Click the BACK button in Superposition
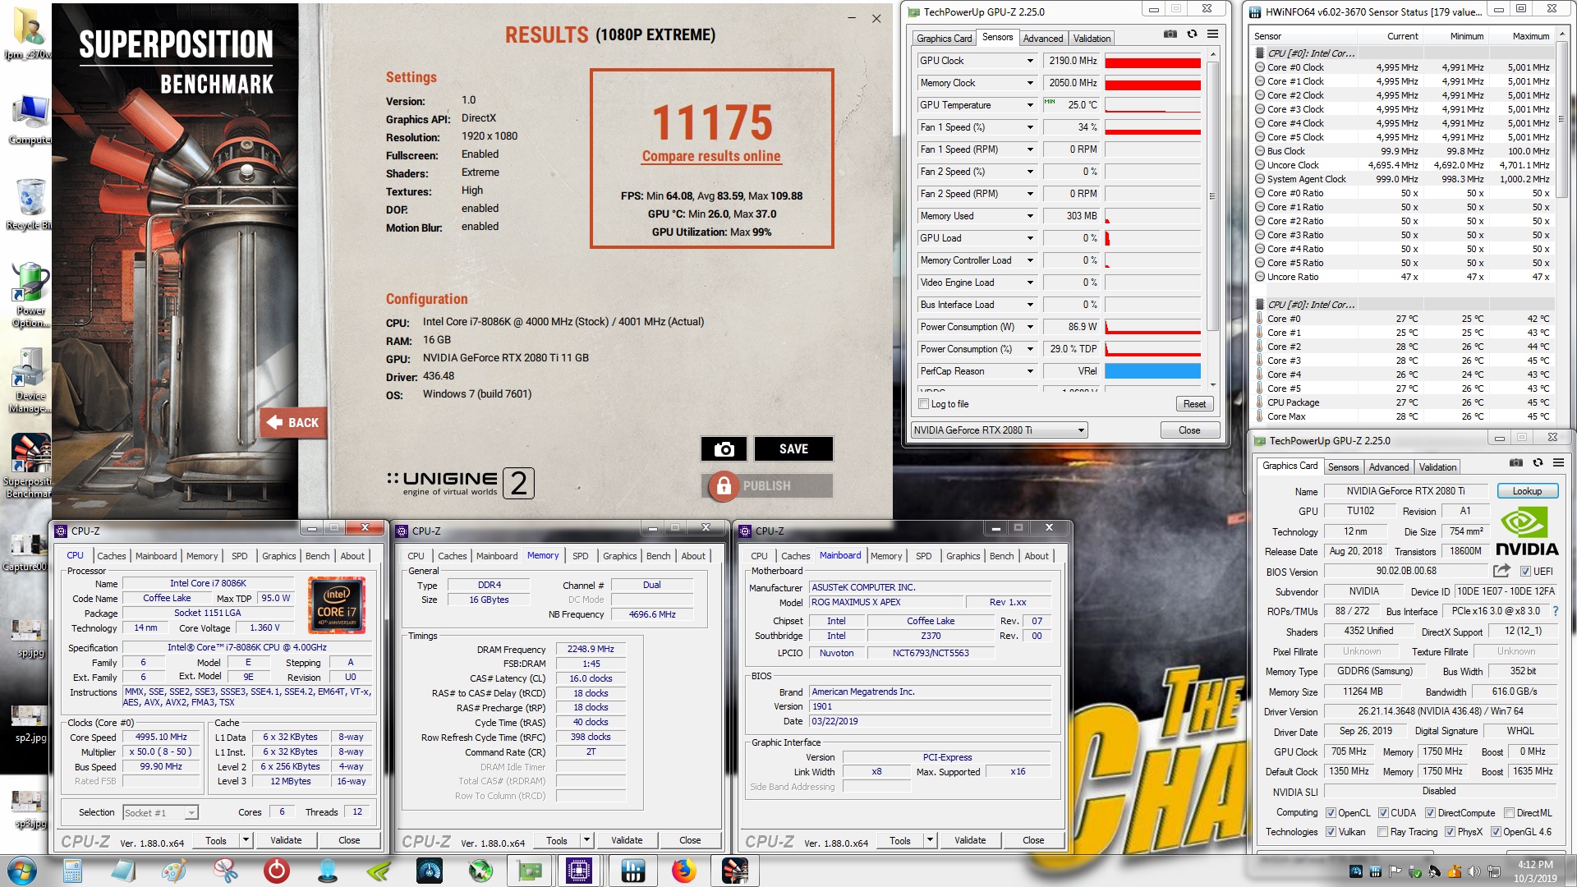The height and width of the screenshot is (887, 1577). click(292, 422)
